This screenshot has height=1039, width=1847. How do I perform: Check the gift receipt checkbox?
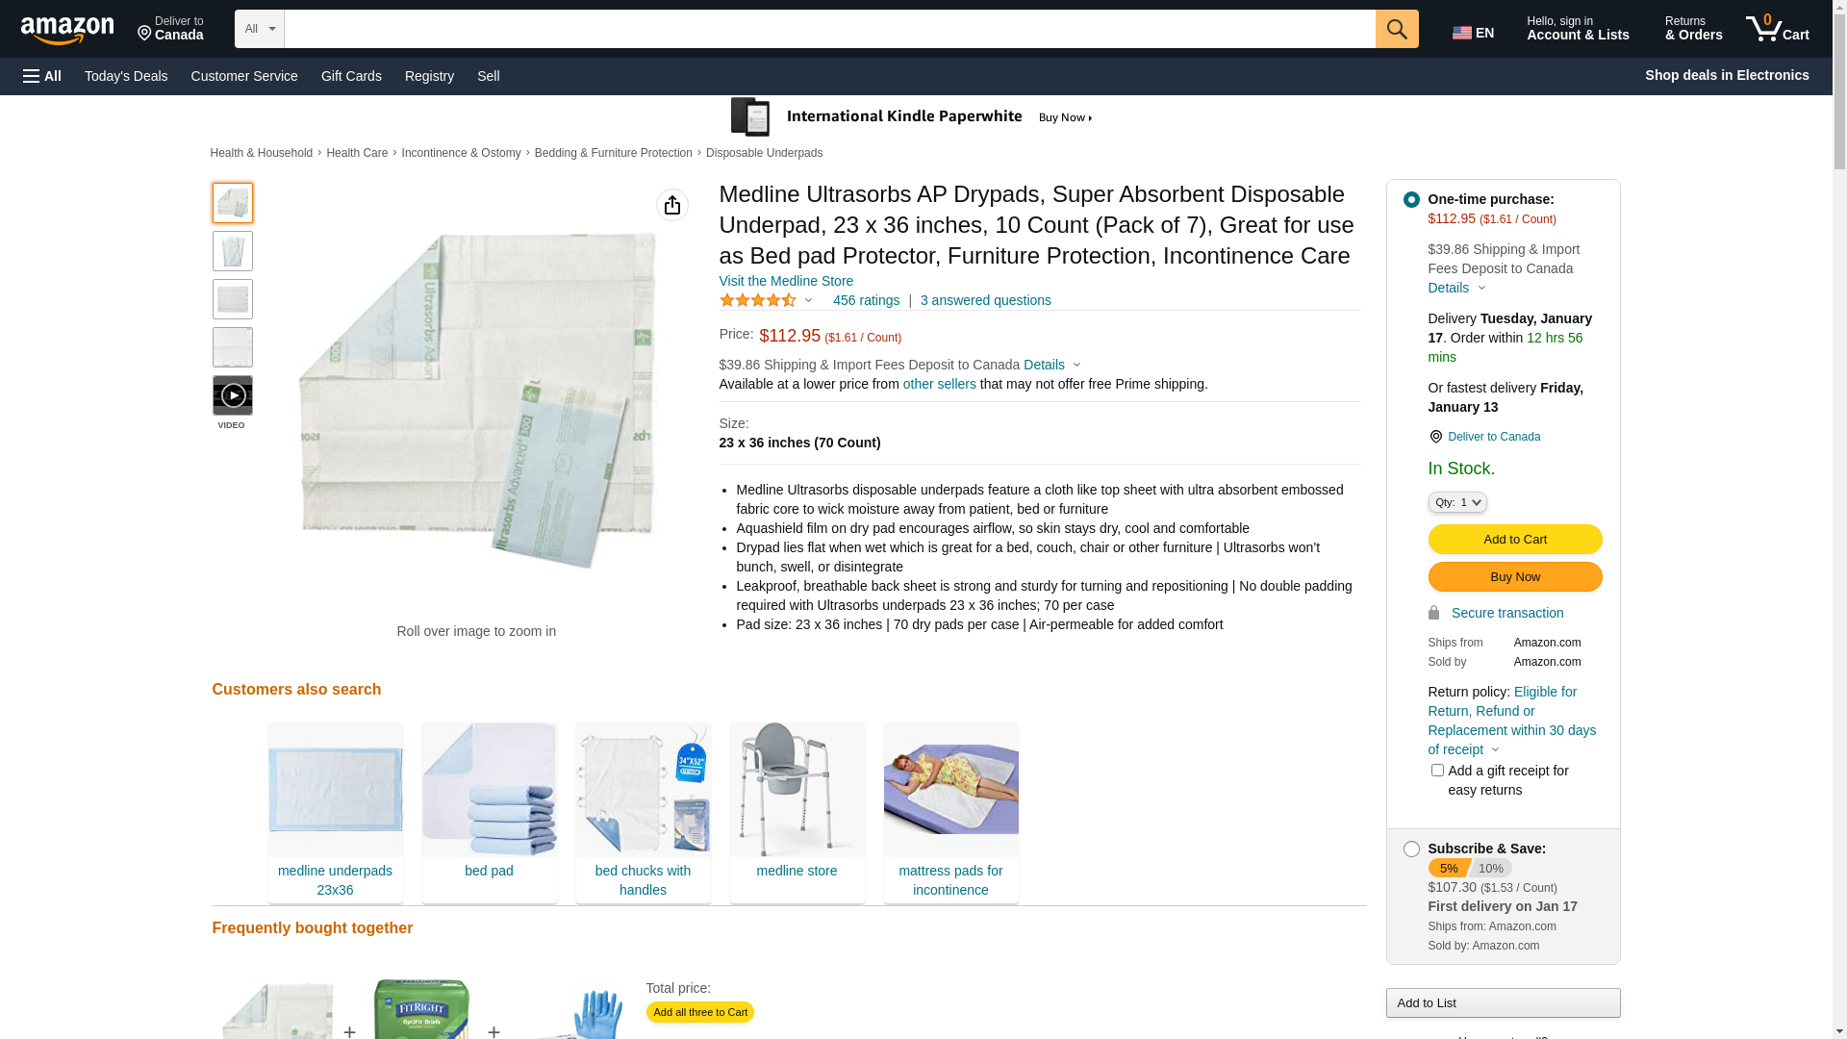(1437, 771)
